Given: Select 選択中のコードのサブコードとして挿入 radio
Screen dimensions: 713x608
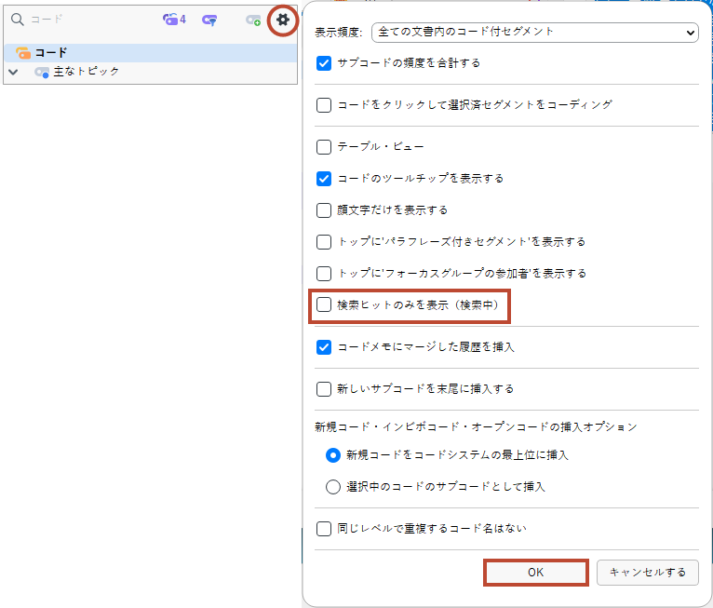Looking at the screenshot, I should click(x=333, y=486).
